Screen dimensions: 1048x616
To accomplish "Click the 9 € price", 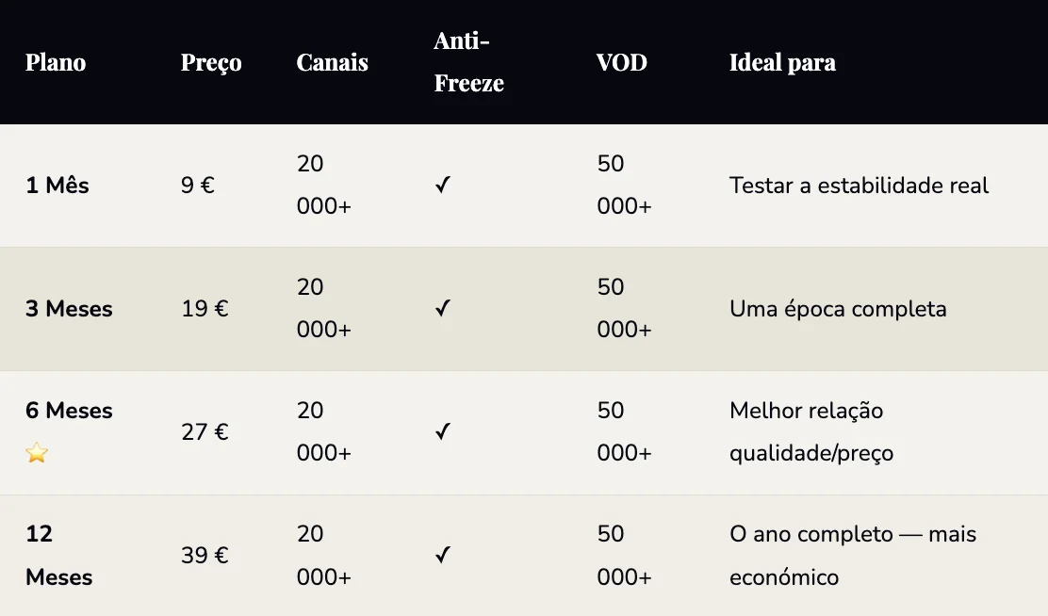I will point(198,186).
